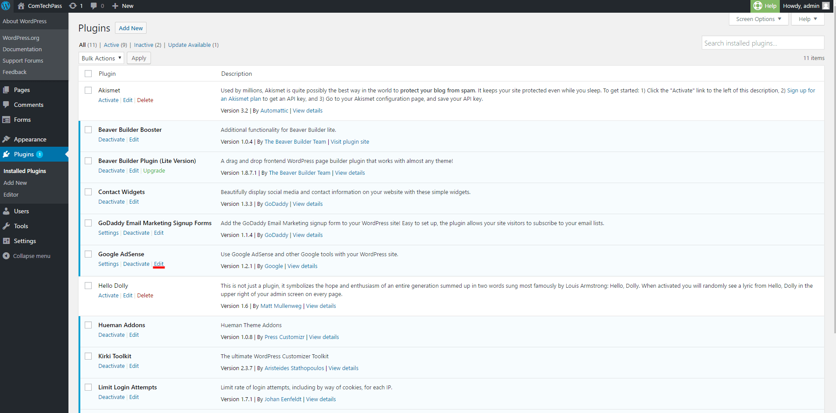Viewport: 836px width, 413px height.
Task: Collapse the admin sidebar menu
Action: [x=31, y=256]
